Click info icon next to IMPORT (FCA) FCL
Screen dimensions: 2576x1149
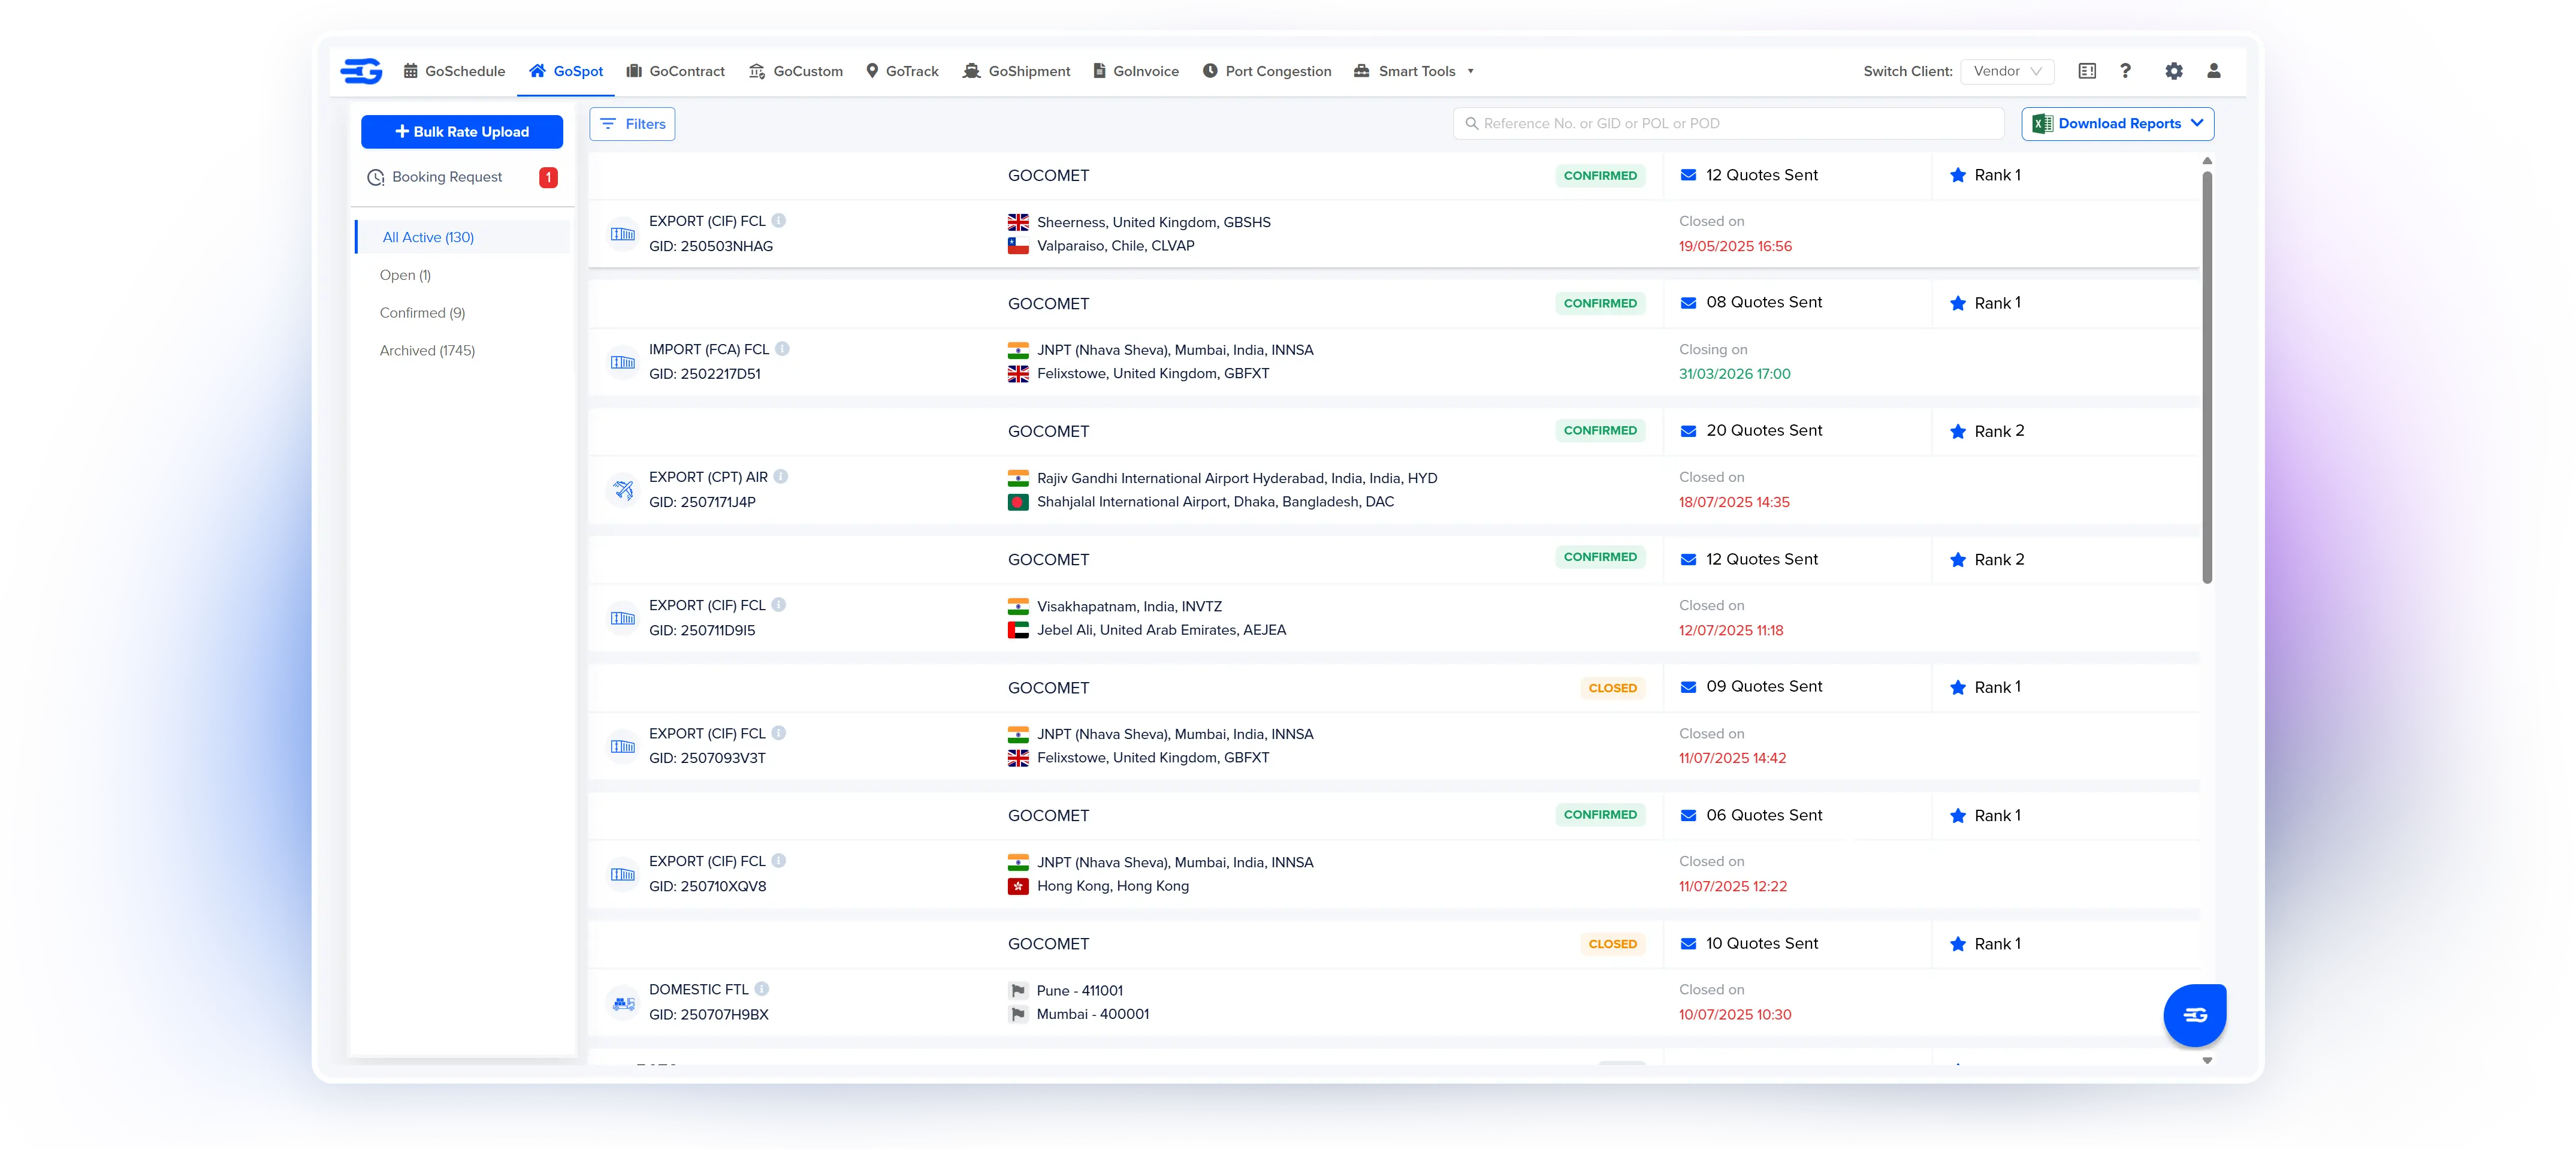(782, 349)
